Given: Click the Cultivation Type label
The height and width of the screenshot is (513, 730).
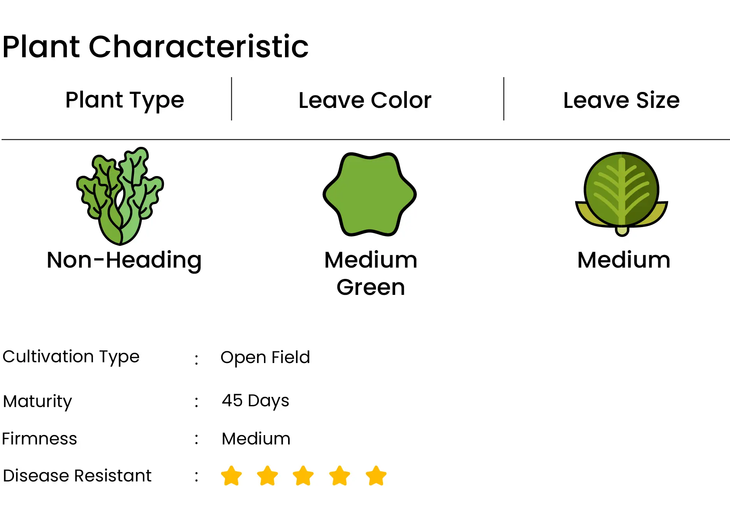Looking at the screenshot, I should pyautogui.click(x=71, y=357).
